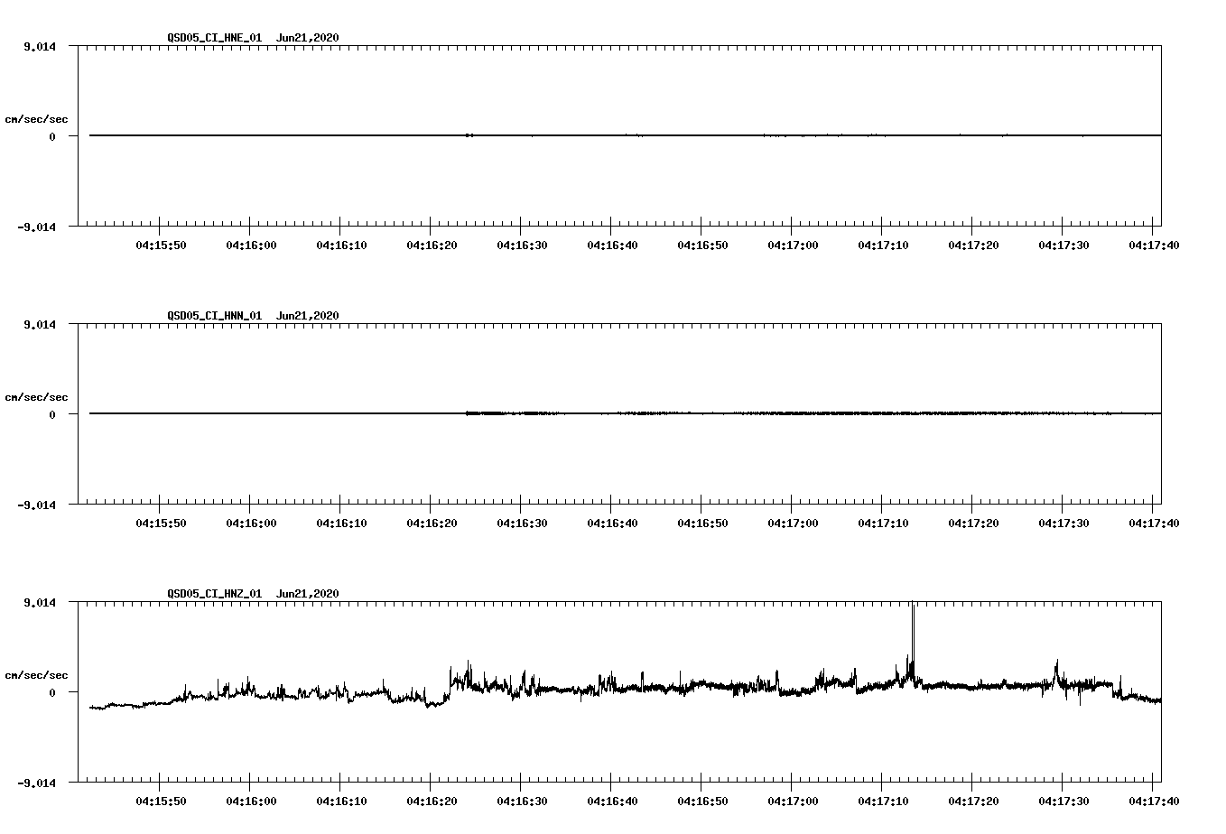
Task: Select the 04:17:30 time label under HNN chart
Action: (x=1063, y=523)
